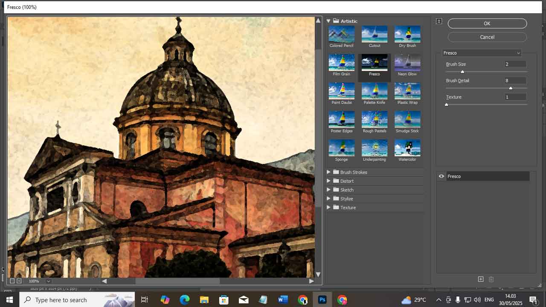The image size is (546, 307).
Task: Open Task View on the taskbar
Action: pos(145,300)
